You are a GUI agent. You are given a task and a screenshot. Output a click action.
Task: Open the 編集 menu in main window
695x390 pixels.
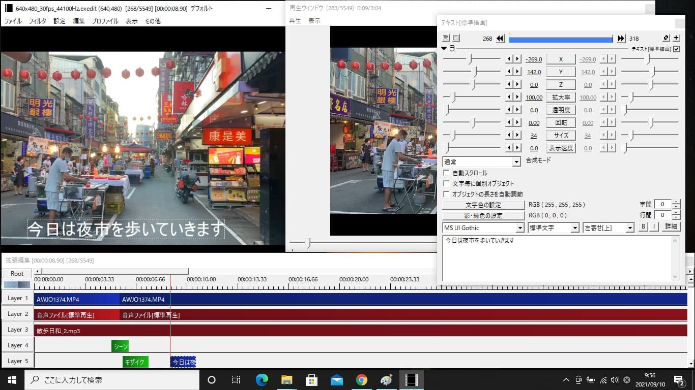[79, 21]
